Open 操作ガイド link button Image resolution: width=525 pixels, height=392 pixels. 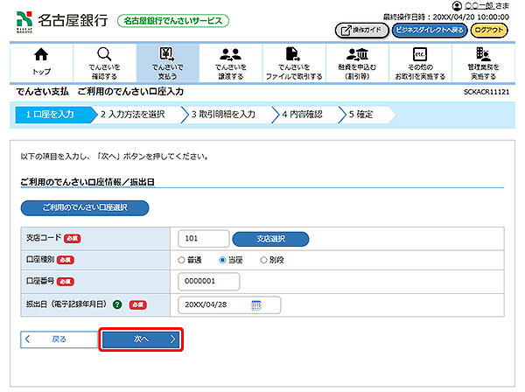[x=362, y=30]
